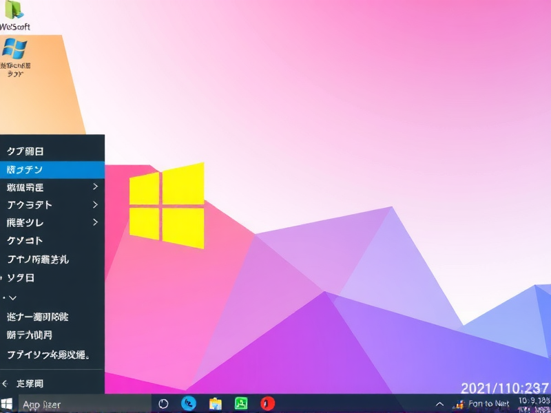Expand the hidden icons chevron in system tray
The width and height of the screenshot is (551, 413).
coord(439,404)
